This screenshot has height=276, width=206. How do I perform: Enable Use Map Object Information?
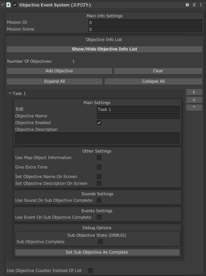click(99, 157)
